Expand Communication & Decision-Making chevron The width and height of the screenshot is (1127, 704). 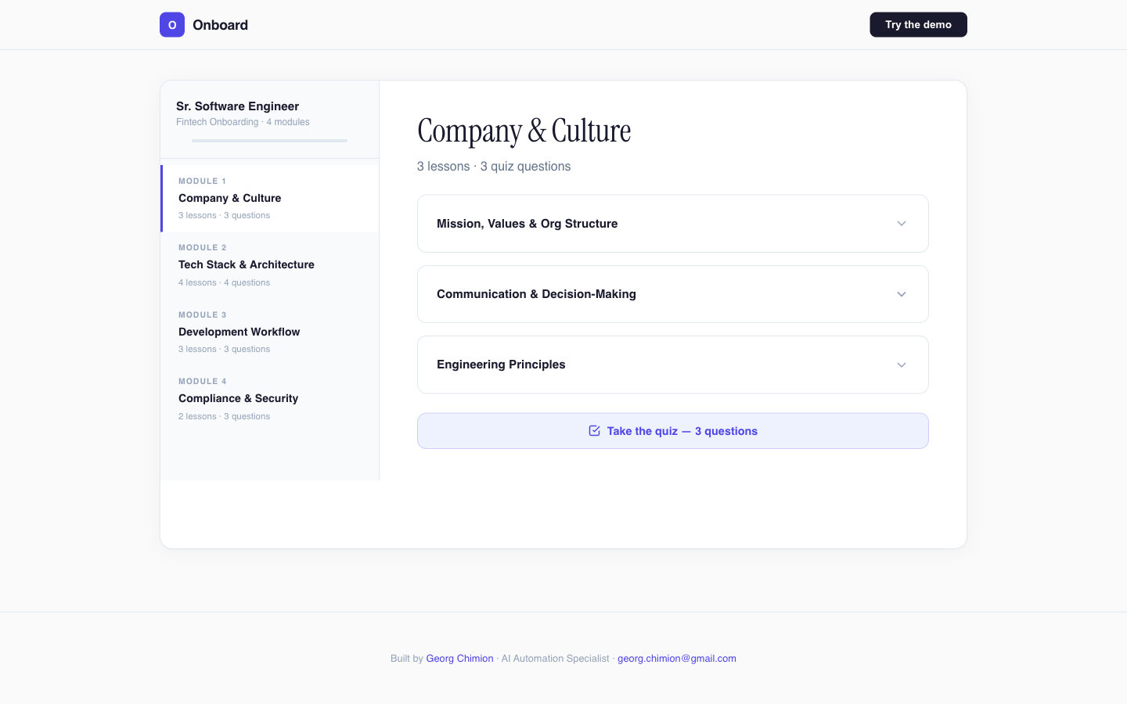[902, 294]
